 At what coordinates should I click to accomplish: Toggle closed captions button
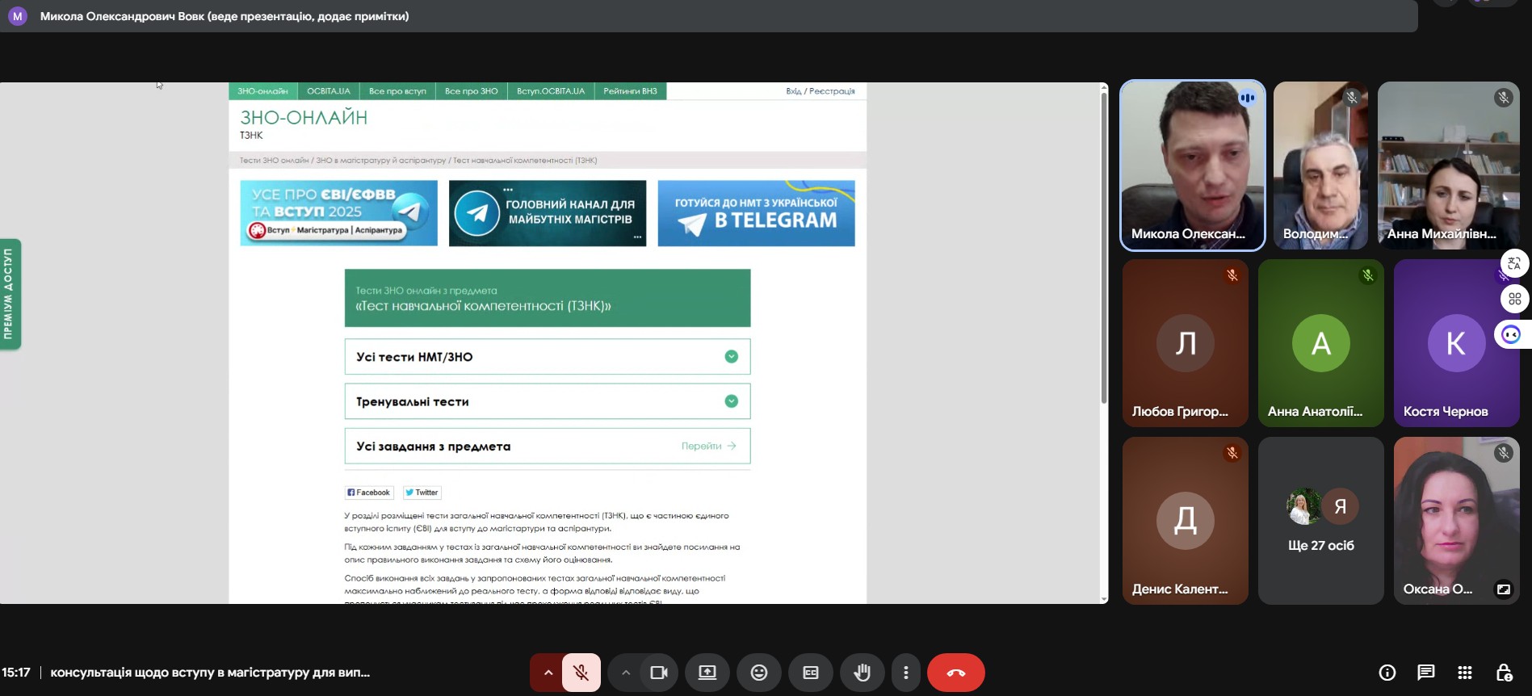pyautogui.click(x=810, y=673)
